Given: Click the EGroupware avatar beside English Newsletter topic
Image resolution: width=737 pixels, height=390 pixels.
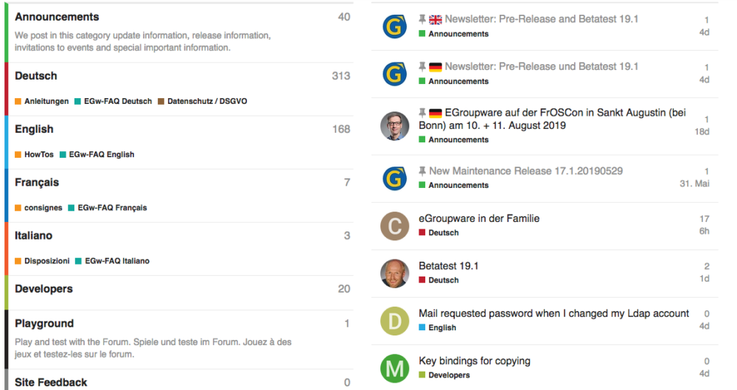Looking at the screenshot, I should 395,27.
